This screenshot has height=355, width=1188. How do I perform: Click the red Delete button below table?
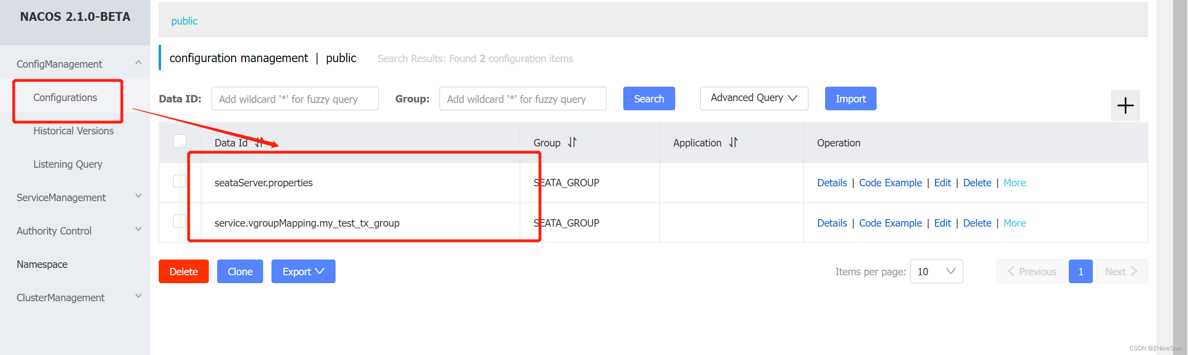(x=184, y=272)
